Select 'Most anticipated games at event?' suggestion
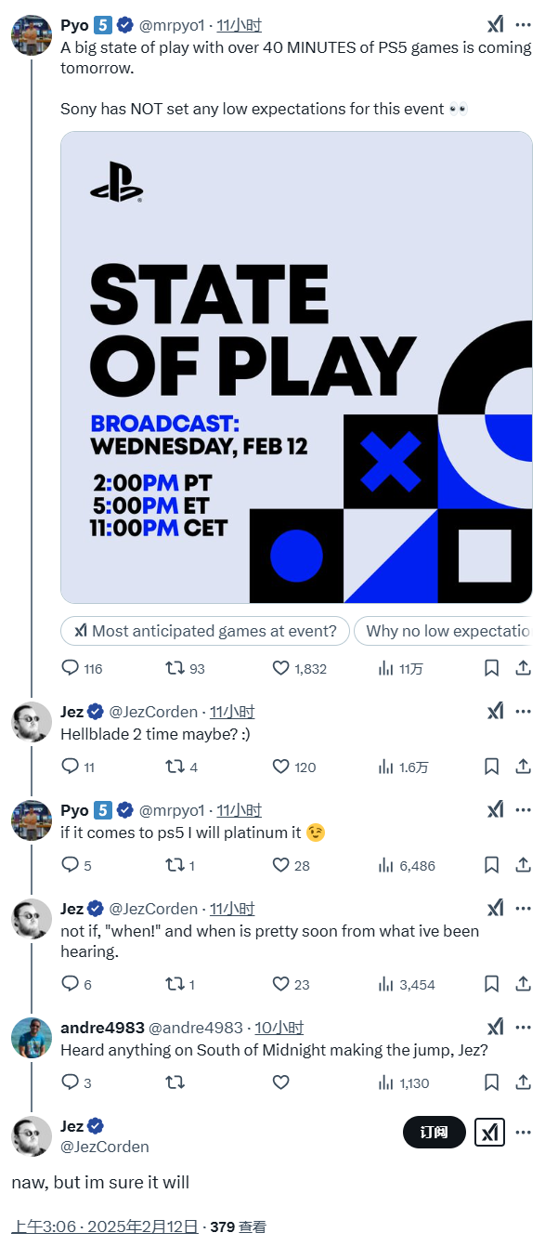This screenshot has height=1246, width=545. pos(205,631)
